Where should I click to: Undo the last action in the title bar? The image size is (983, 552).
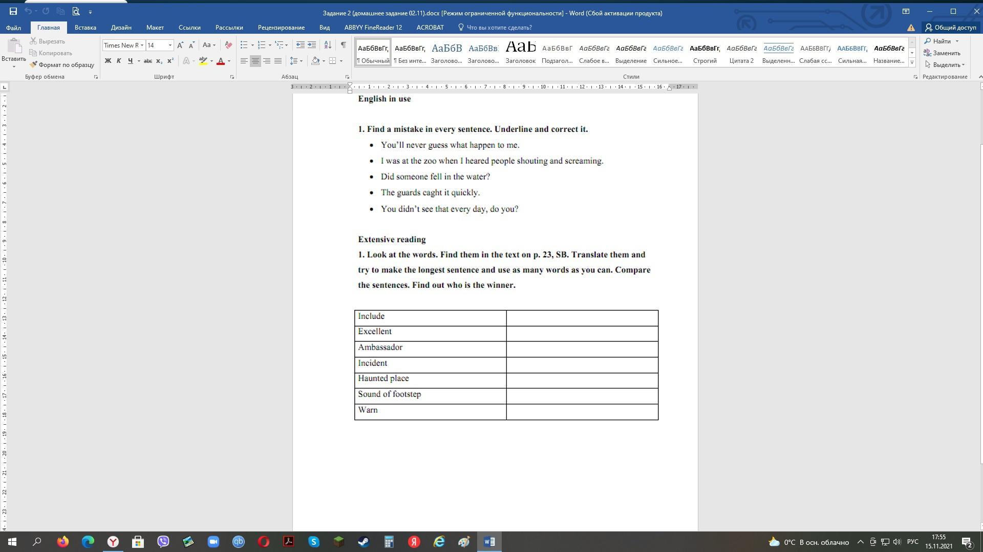click(x=28, y=11)
